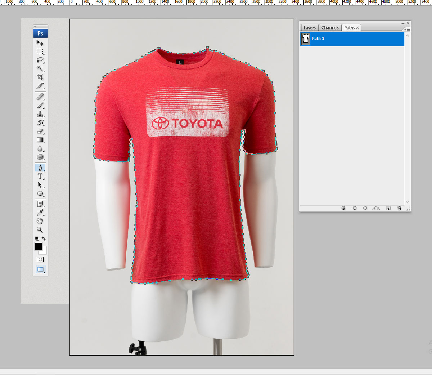Delete the current path

399,208
